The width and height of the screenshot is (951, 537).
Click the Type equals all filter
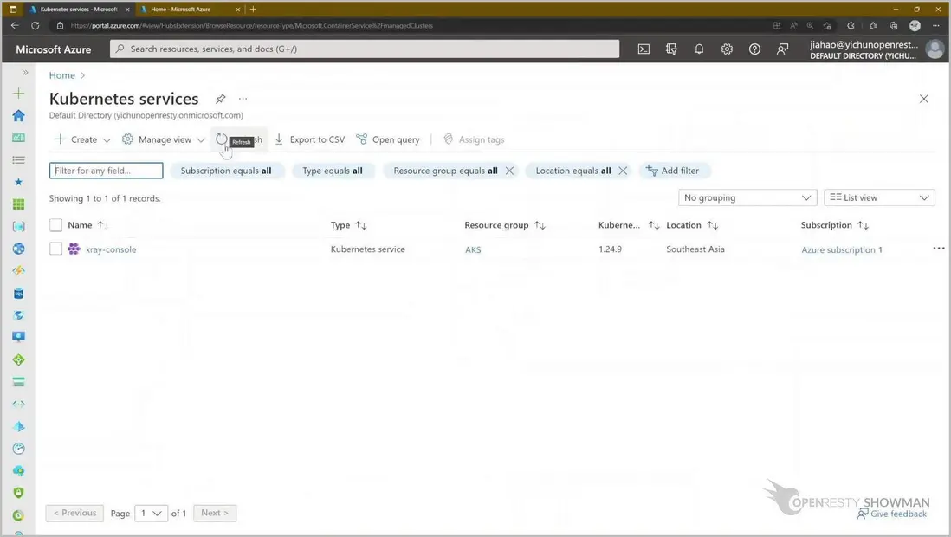(x=333, y=171)
